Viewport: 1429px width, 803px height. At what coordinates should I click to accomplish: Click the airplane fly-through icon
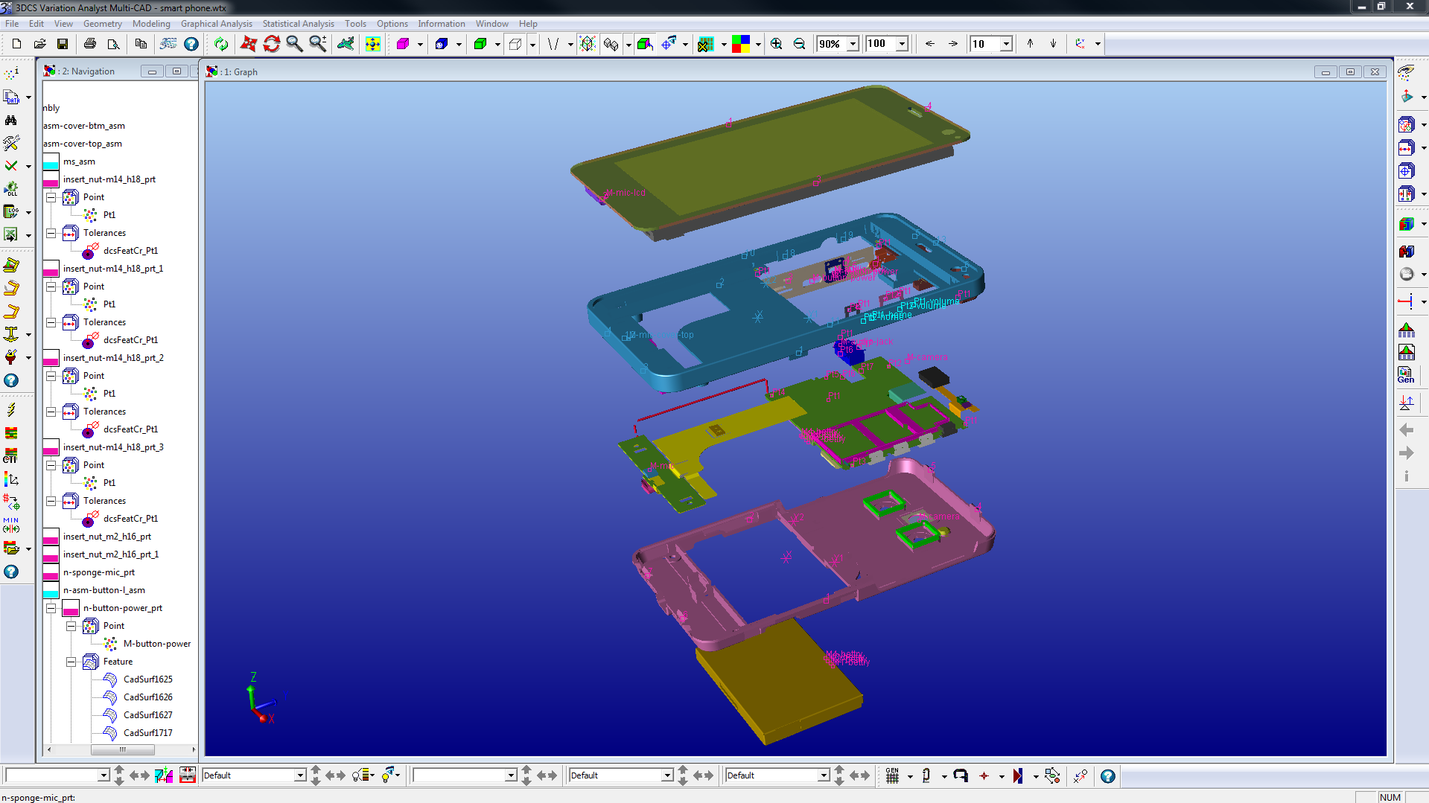346,45
